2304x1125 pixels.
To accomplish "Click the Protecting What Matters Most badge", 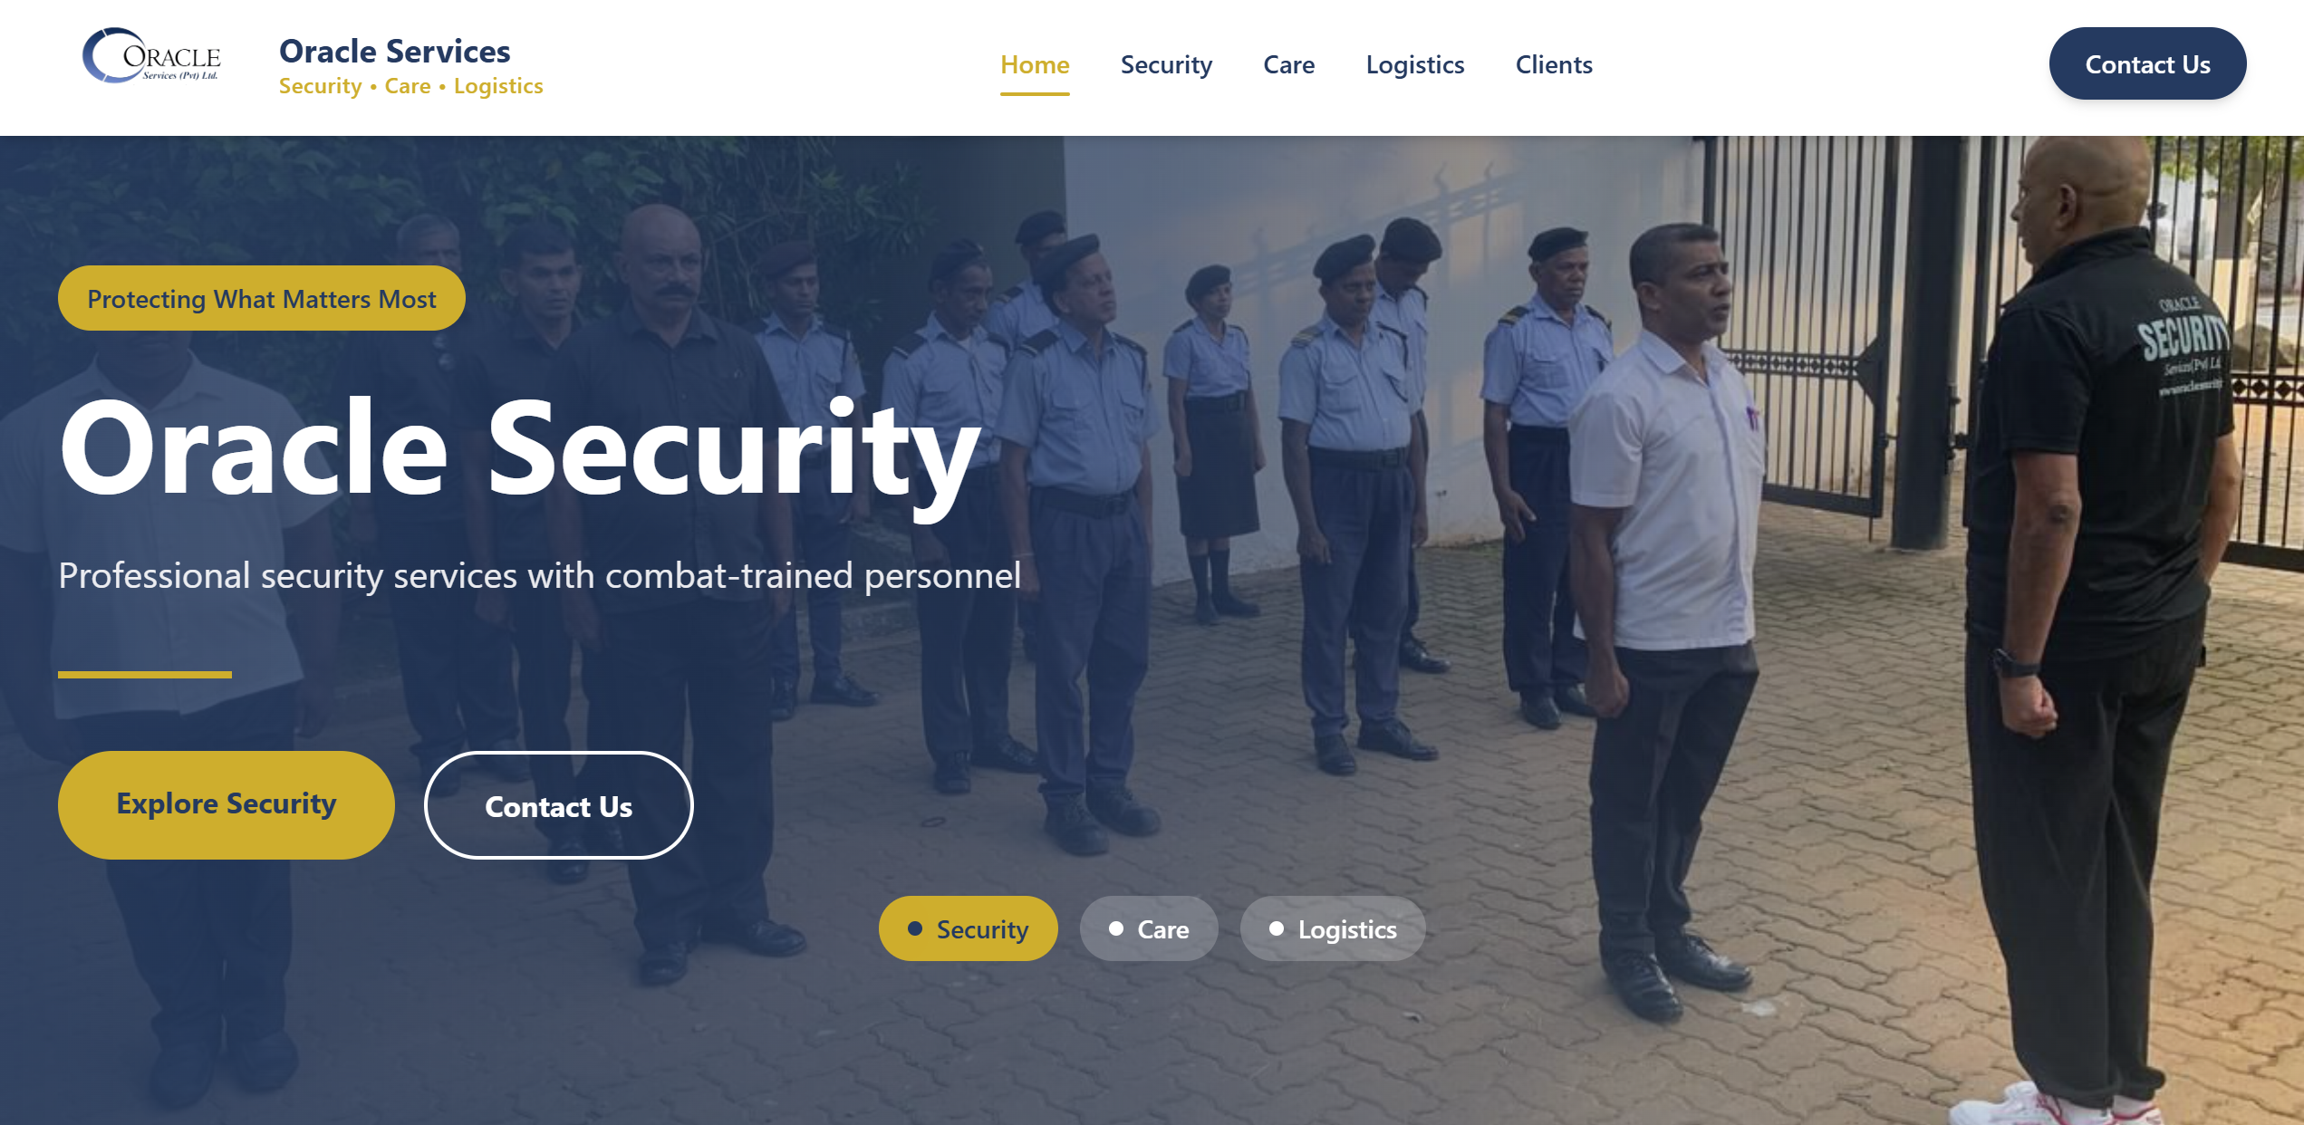I will (262, 298).
